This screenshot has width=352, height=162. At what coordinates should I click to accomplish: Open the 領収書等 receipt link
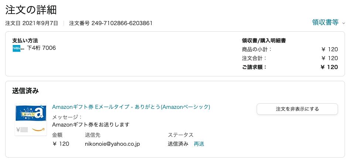coord(325,23)
